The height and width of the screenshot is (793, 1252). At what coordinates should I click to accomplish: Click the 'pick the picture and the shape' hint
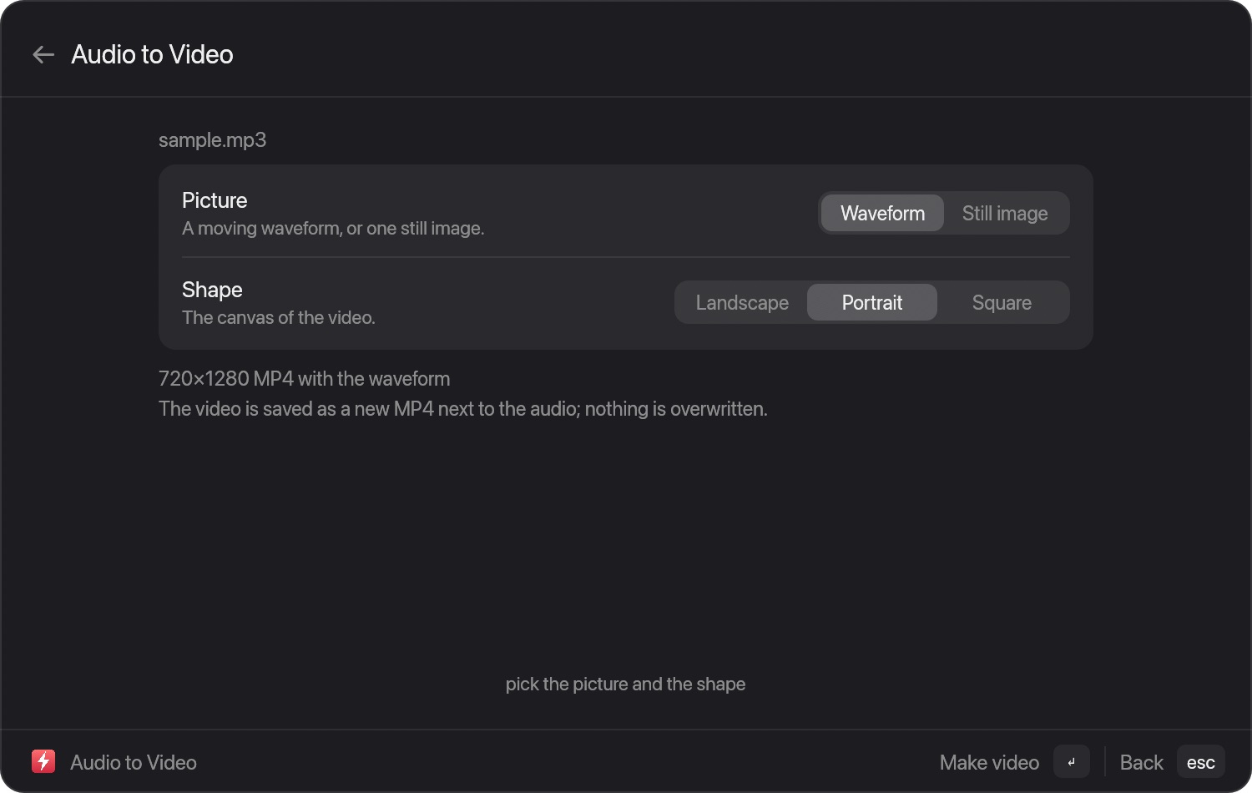tap(625, 684)
